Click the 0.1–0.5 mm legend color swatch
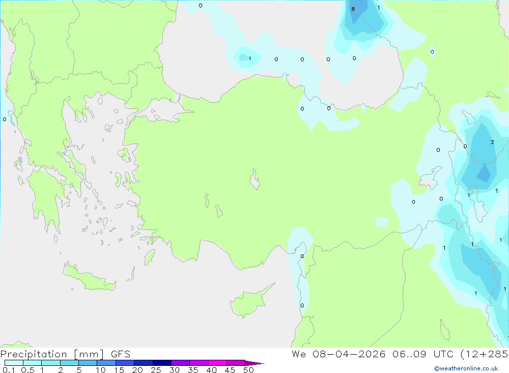The height and width of the screenshot is (373, 509). [14, 363]
